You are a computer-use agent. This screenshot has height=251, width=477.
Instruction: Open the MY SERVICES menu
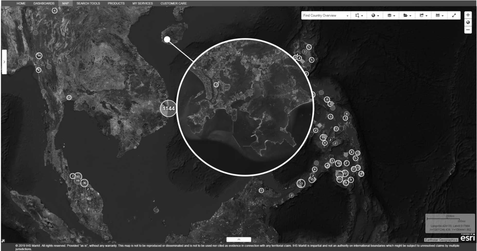click(x=143, y=3)
